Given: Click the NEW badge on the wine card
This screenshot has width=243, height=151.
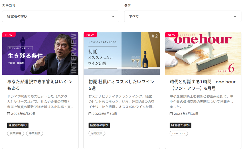Looking at the screenshot, I should pos(90,35).
